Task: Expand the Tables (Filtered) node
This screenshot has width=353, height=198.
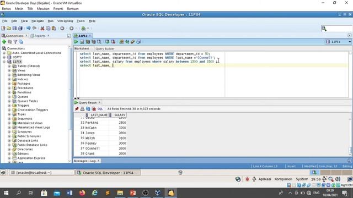Action: (9, 66)
